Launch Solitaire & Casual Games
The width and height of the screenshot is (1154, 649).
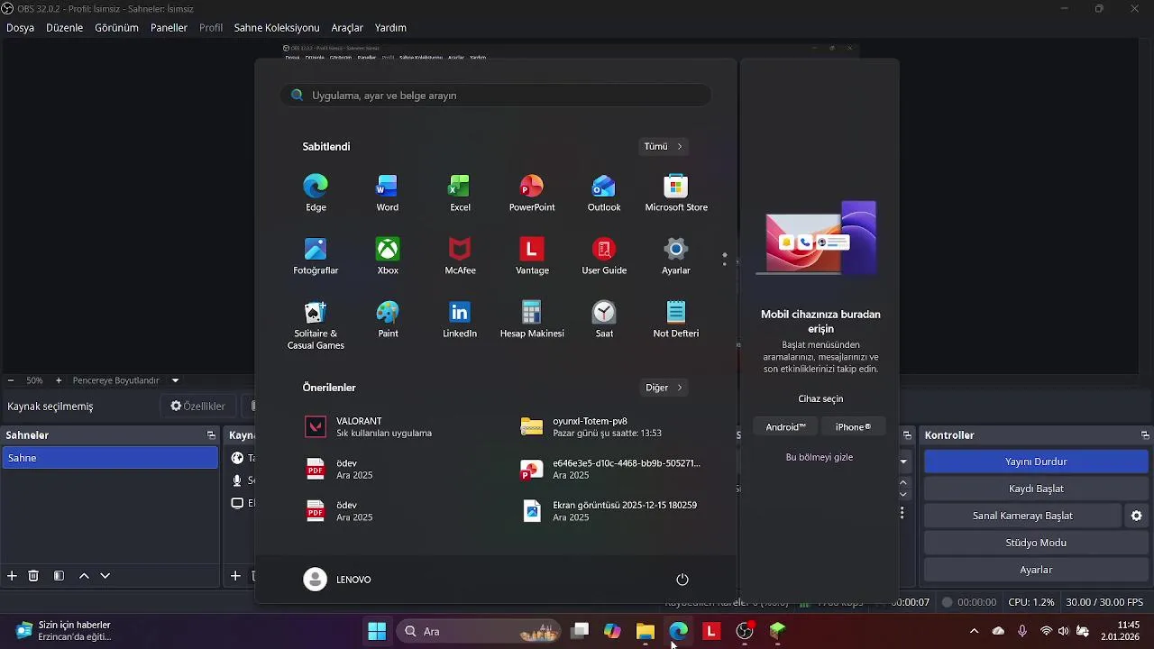[x=316, y=324]
